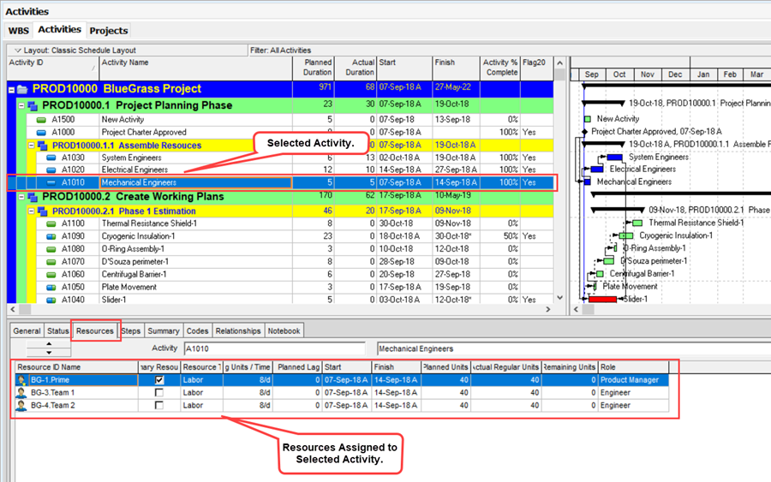Click the down arrow of activity navigator
This screenshot has width=771, height=482.
(x=49, y=352)
